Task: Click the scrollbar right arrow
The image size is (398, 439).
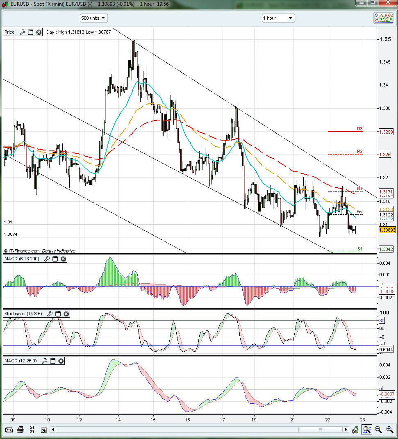Action: click(346, 430)
